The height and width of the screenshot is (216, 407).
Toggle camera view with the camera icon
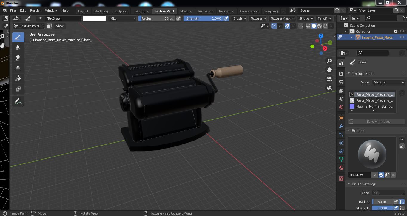(x=329, y=79)
